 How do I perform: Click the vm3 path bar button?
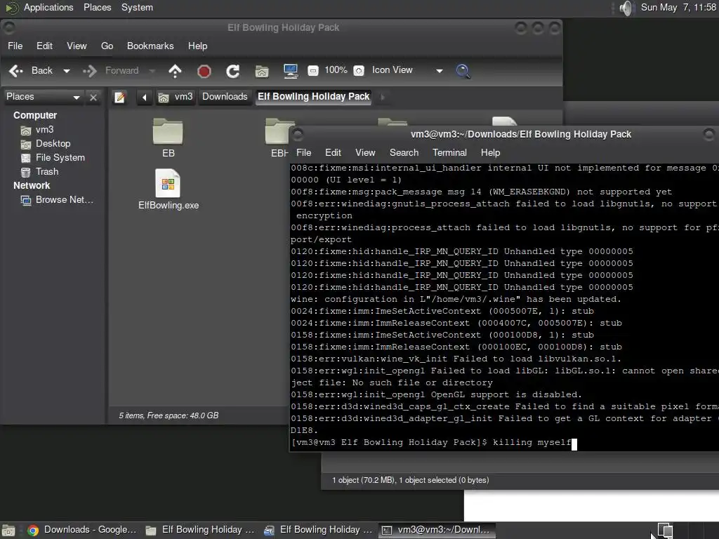(x=176, y=97)
